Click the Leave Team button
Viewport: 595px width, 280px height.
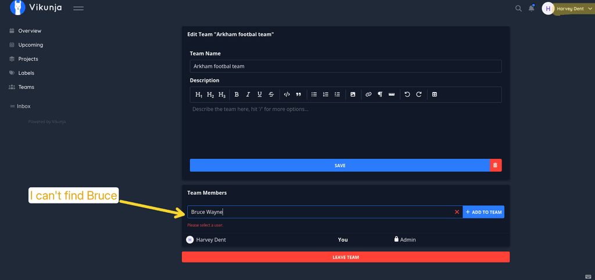[346, 257]
